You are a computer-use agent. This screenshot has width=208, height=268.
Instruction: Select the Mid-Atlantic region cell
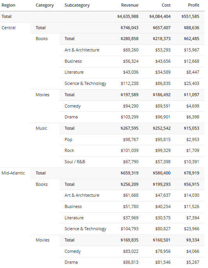(x=13, y=173)
